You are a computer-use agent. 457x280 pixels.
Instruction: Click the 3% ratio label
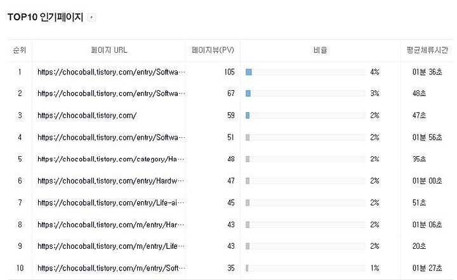pyautogui.click(x=374, y=93)
